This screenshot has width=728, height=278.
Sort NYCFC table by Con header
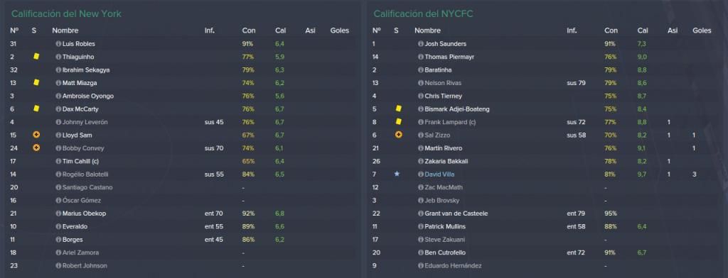[611, 30]
